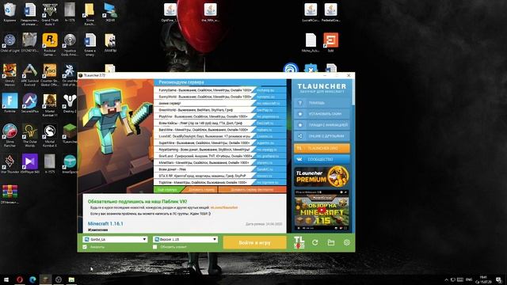Select the FunnyGame server row
Screen dimensions: 507x285
[220, 90]
